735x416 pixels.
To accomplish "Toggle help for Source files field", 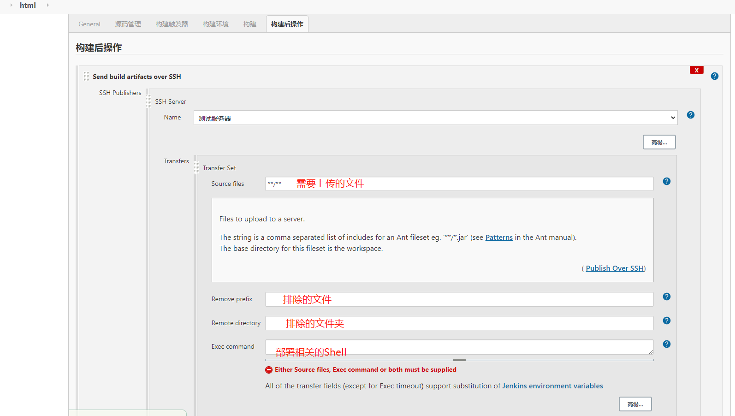I will coord(667,181).
